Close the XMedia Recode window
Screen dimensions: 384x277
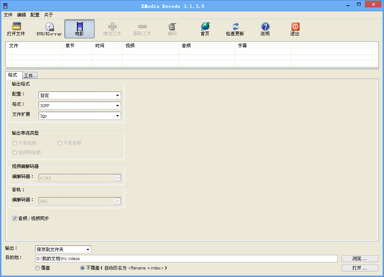coord(373,4)
